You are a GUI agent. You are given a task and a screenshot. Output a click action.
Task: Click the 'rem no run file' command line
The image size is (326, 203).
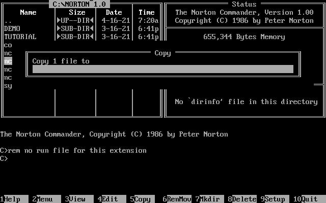73,150
